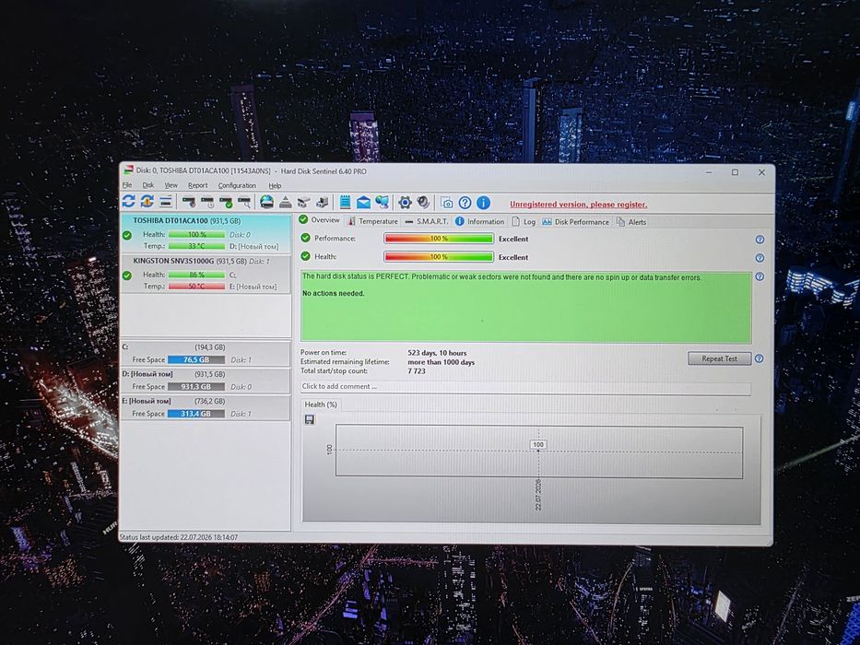Image resolution: width=860 pixels, height=645 pixels.
Task: Switch to the Log tab
Action: tap(524, 221)
